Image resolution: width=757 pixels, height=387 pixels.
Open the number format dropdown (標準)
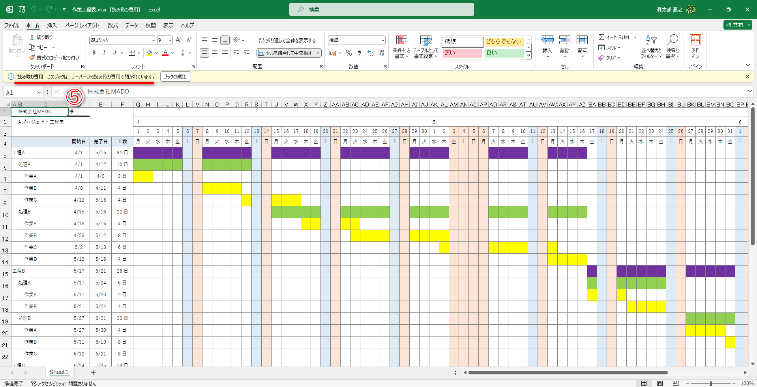(382, 40)
